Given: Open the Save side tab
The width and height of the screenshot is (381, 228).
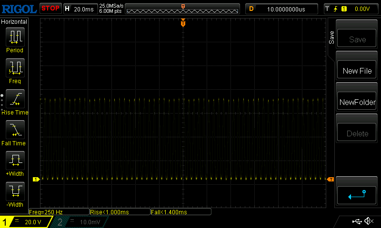Looking at the screenshot, I should click(x=331, y=38).
